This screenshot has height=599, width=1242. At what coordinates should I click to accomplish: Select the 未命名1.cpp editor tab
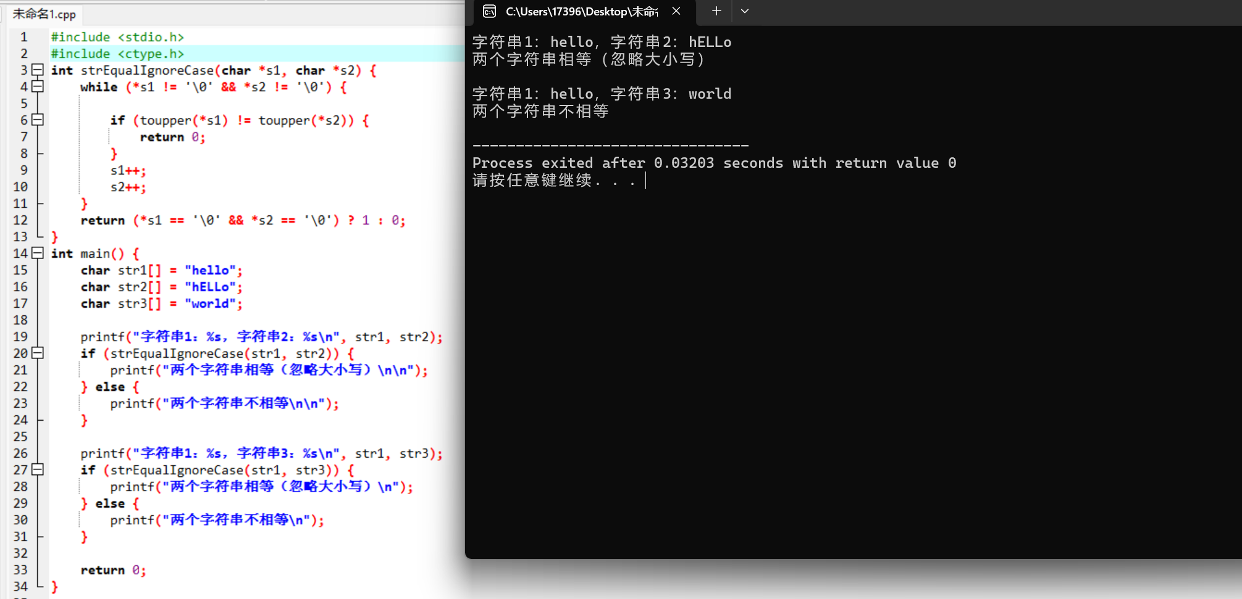(44, 14)
